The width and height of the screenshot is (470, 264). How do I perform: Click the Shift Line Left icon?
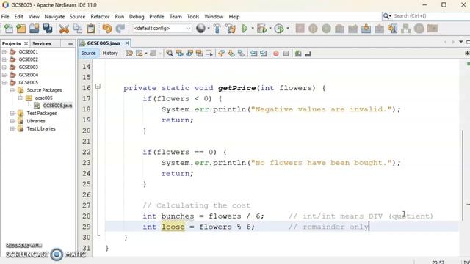tap(253, 54)
